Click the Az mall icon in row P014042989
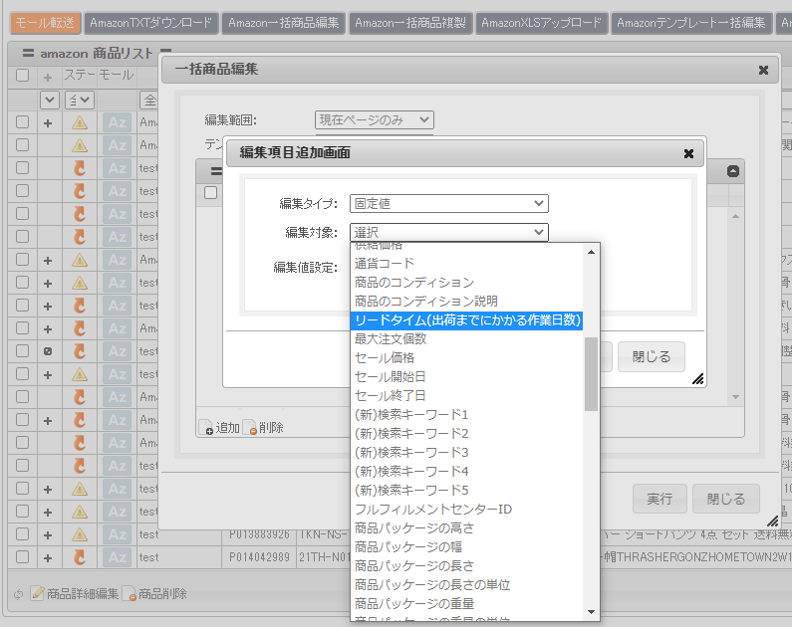Screen dimensions: 792x627 [x=118, y=557]
